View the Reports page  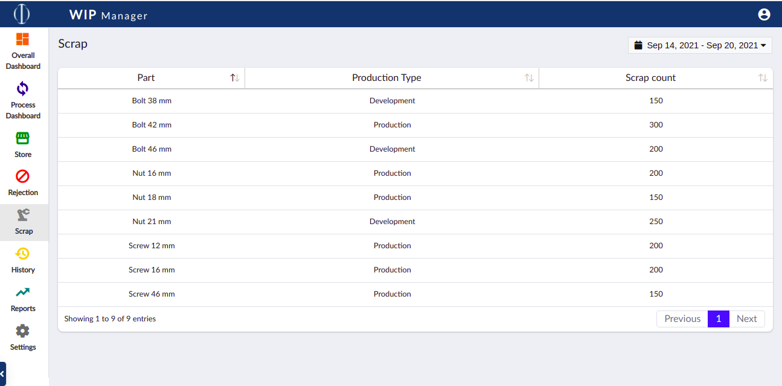[x=23, y=299]
